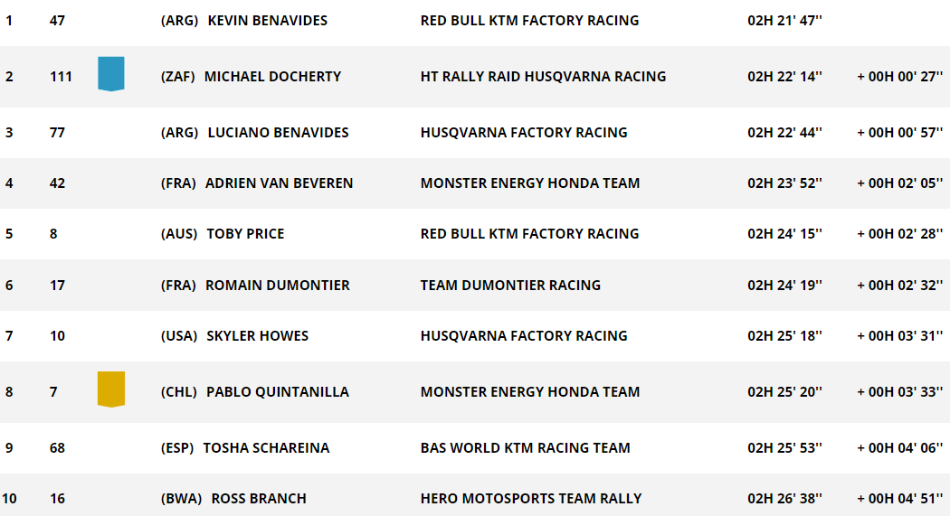
Task: Select Luciano Benavides' name
Action: click(x=278, y=133)
